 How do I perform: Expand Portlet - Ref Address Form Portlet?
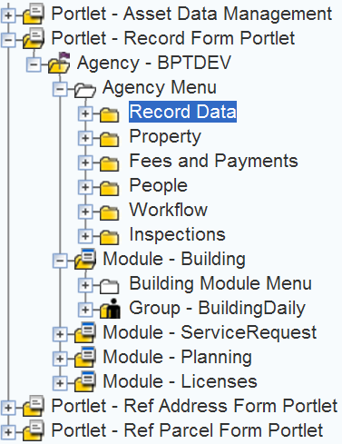point(8,408)
